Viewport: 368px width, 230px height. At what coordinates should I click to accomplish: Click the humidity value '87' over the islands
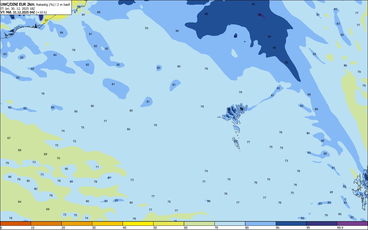[x=235, y=141]
